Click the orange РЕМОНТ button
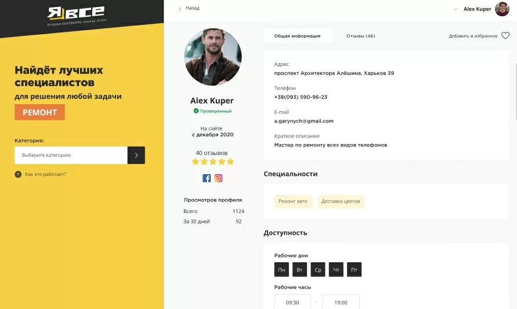This screenshot has height=309, width=517. (39, 112)
